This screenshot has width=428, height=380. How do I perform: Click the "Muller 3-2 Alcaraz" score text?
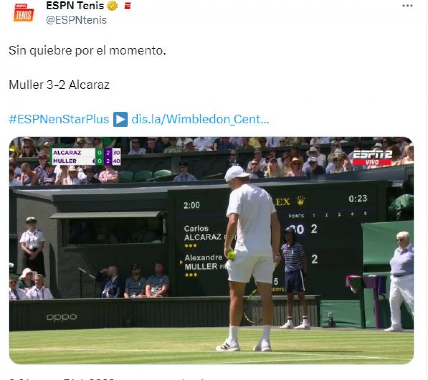click(x=59, y=85)
